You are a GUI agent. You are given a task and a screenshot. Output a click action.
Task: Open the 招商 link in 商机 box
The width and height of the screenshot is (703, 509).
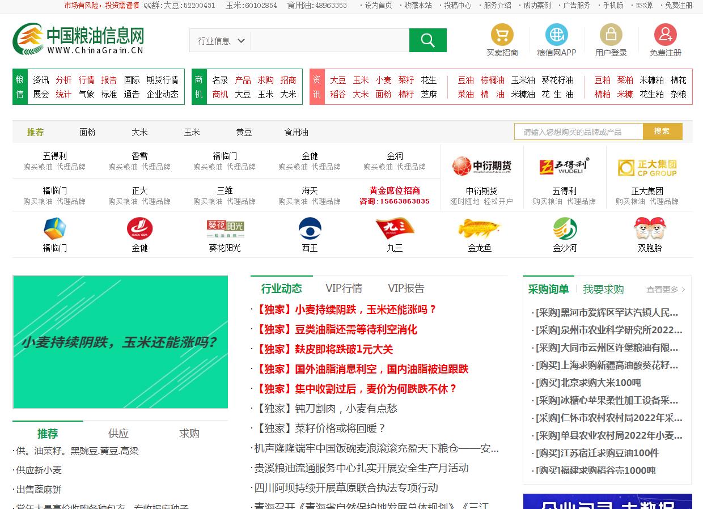[x=288, y=80]
